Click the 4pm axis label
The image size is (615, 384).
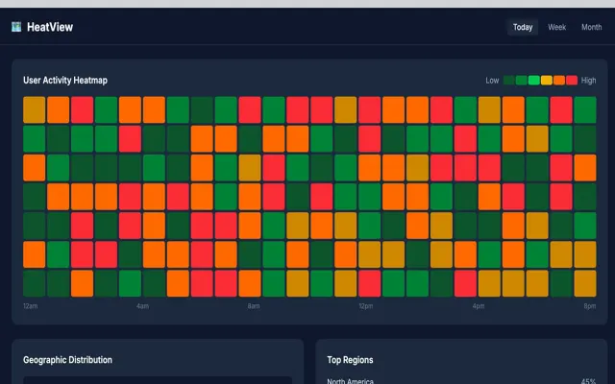coord(479,306)
